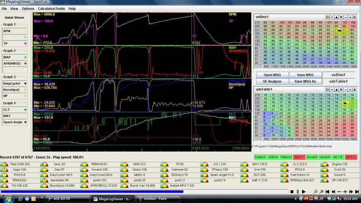The width and height of the screenshot is (361, 203).
Task: Click the yellow color swatch beside RPM
Action: (x=25, y=31)
